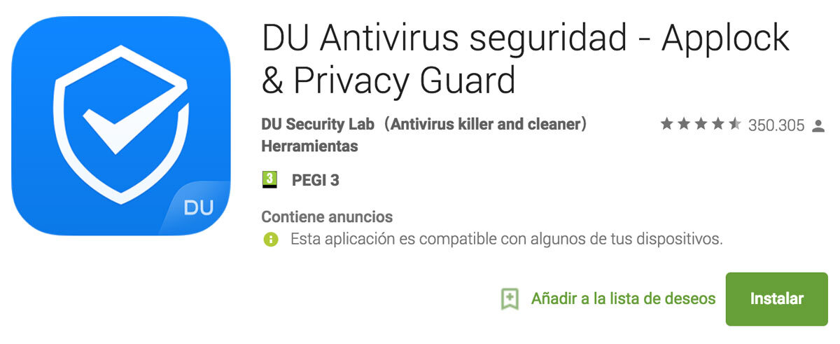Click the fourth star in the rating
This screenshot has height=344, width=840.
718,125
